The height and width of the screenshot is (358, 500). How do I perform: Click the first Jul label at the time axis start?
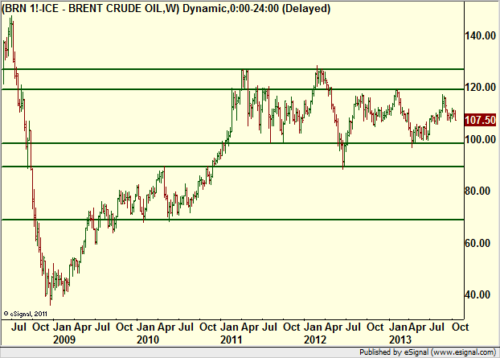coord(18,327)
